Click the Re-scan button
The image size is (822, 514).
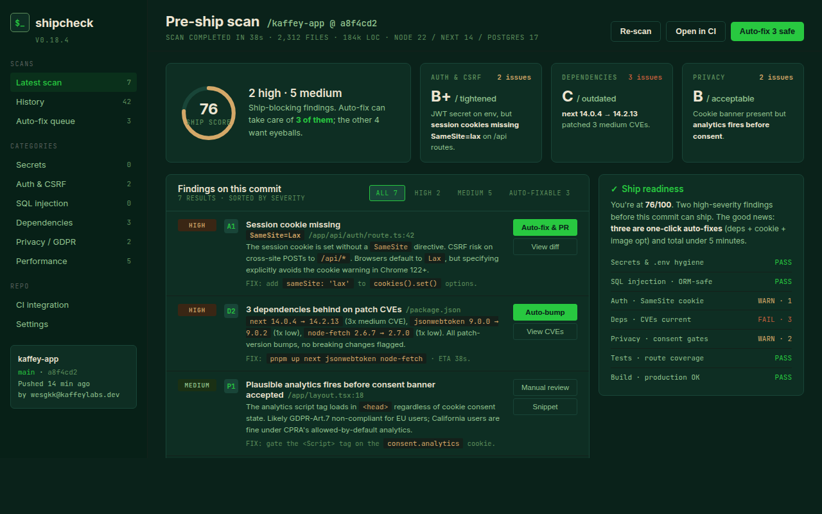(x=636, y=31)
